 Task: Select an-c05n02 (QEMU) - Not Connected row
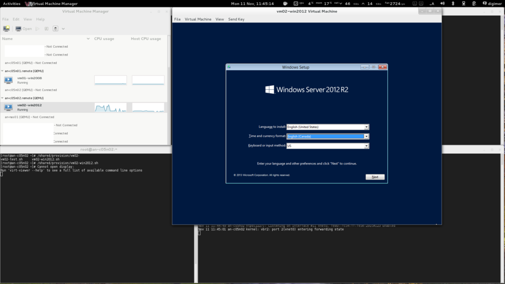pos(31,90)
